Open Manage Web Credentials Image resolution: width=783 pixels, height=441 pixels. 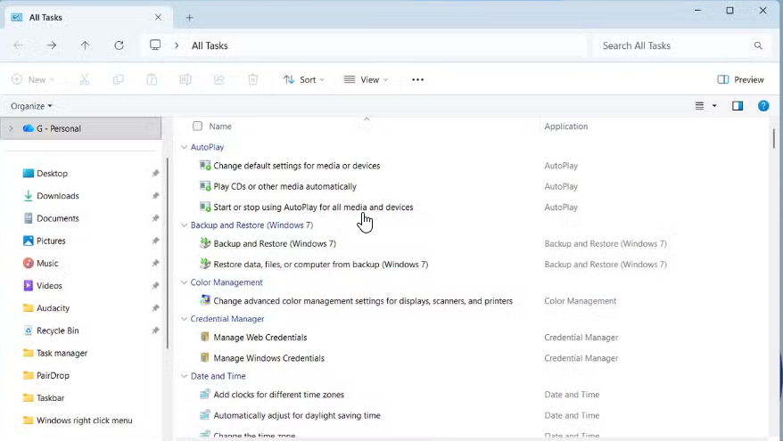point(260,338)
